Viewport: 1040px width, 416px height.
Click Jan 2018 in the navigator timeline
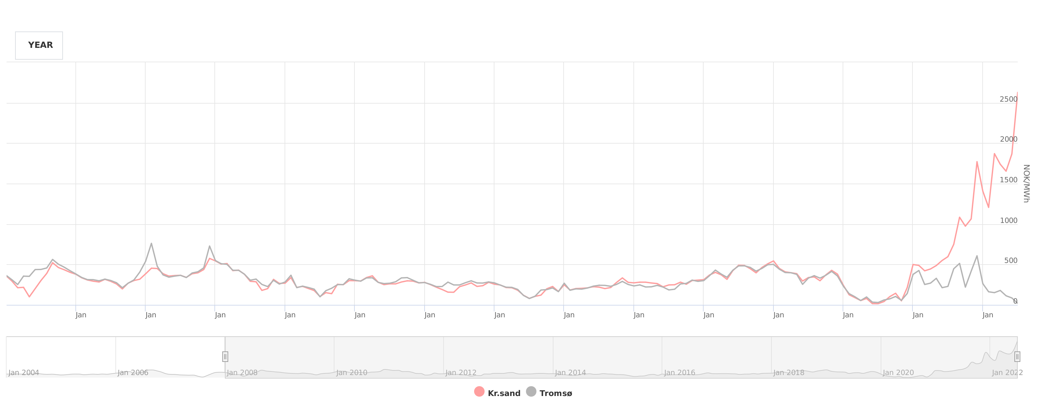(789, 373)
